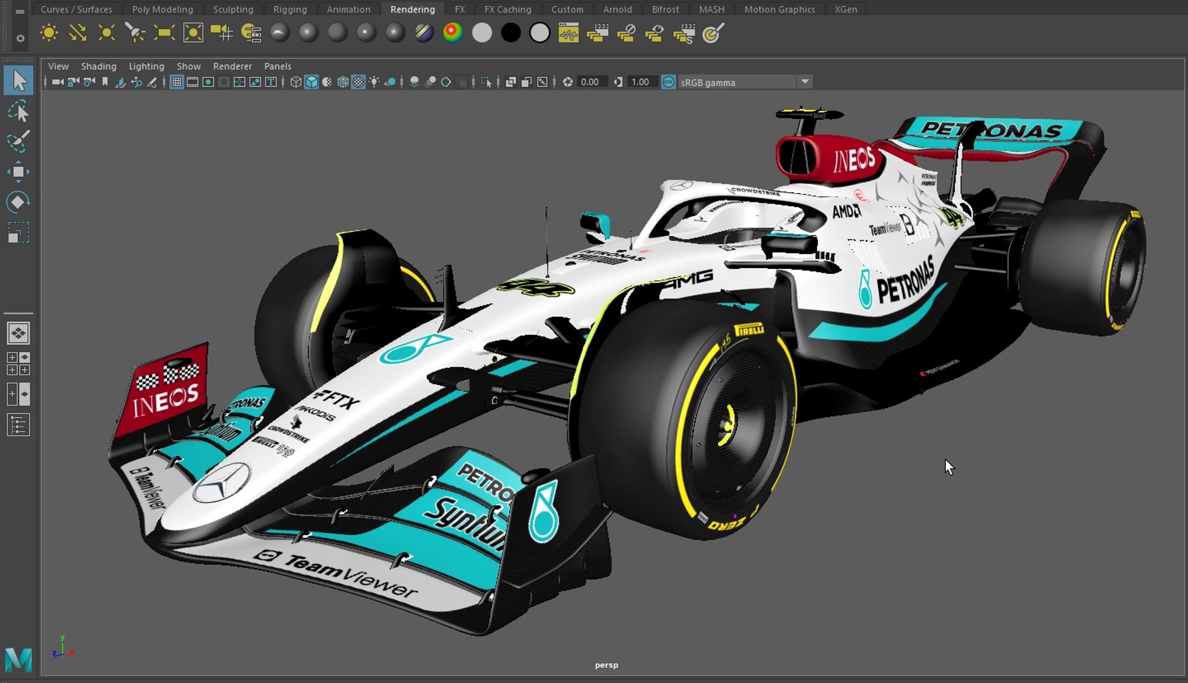Switch to the Motion Graphics shelf tab

pos(780,9)
